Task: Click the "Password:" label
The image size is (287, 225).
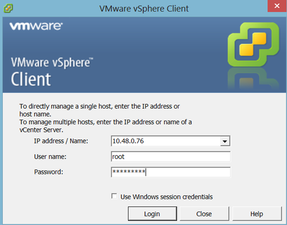Action: tap(49, 172)
